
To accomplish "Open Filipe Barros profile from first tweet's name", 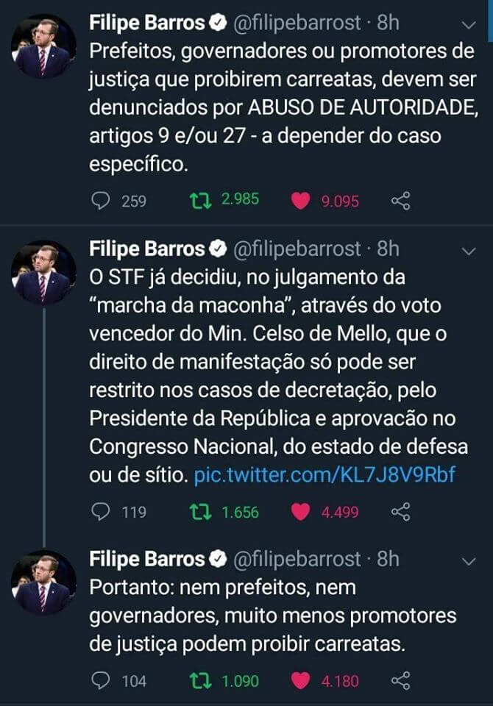I will (x=147, y=24).
